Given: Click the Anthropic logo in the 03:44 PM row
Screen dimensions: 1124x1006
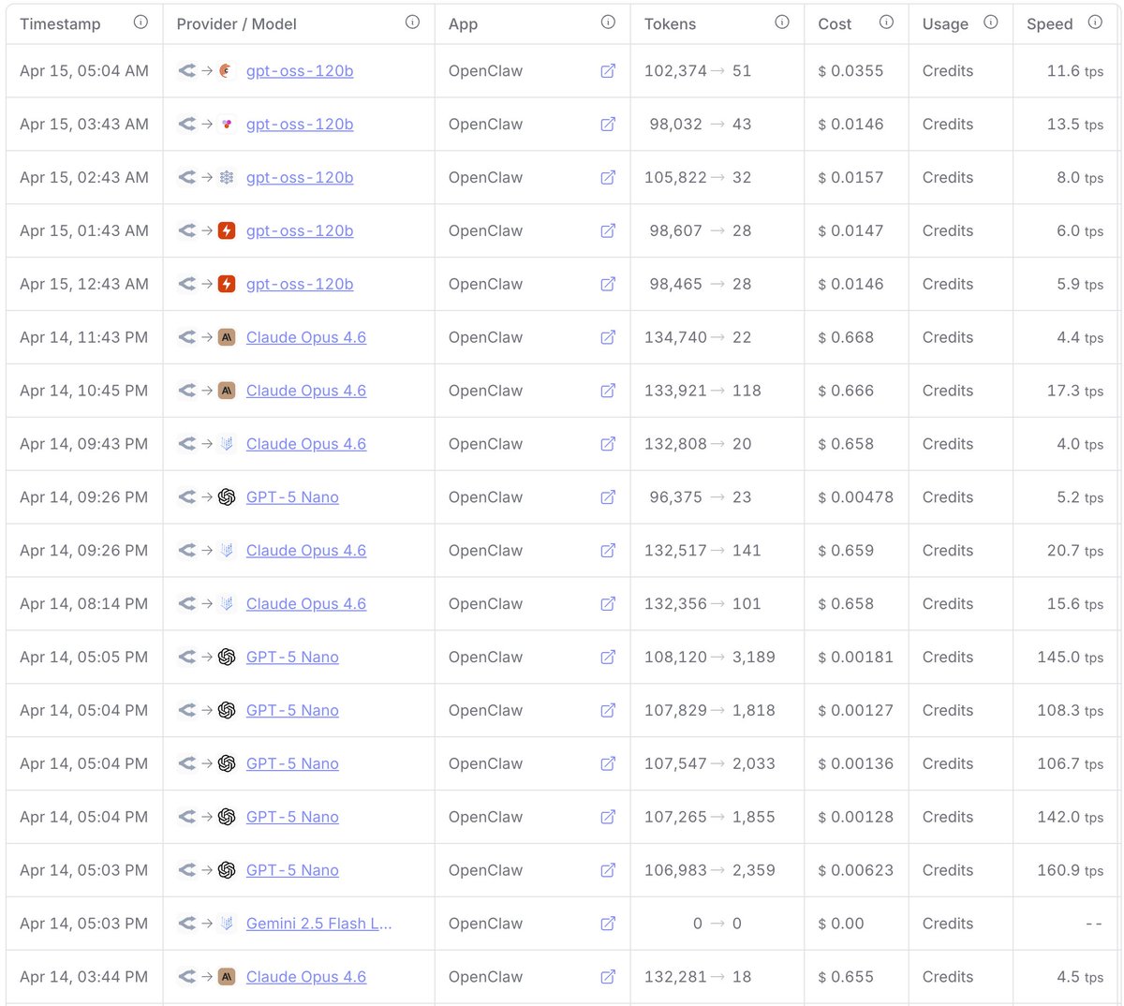Looking at the screenshot, I should pos(227,977).
